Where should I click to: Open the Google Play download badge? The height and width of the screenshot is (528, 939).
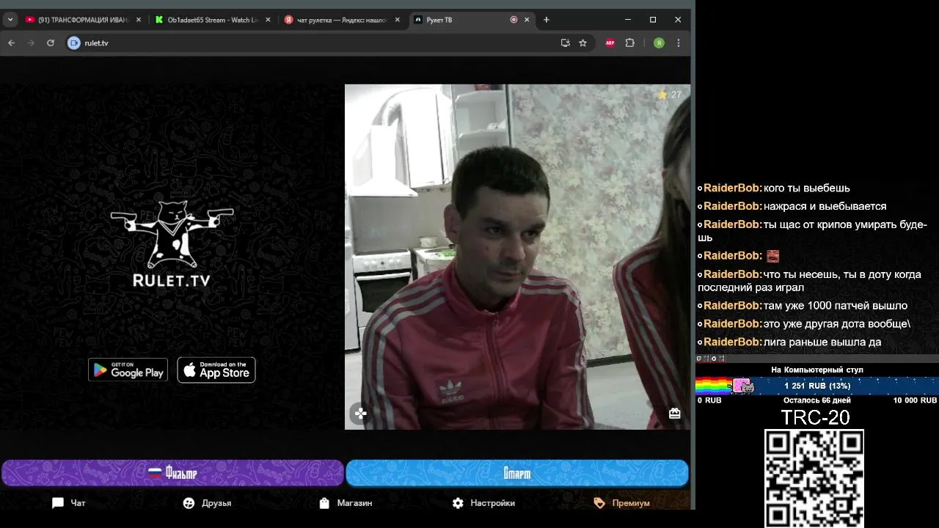coord(128,370)
